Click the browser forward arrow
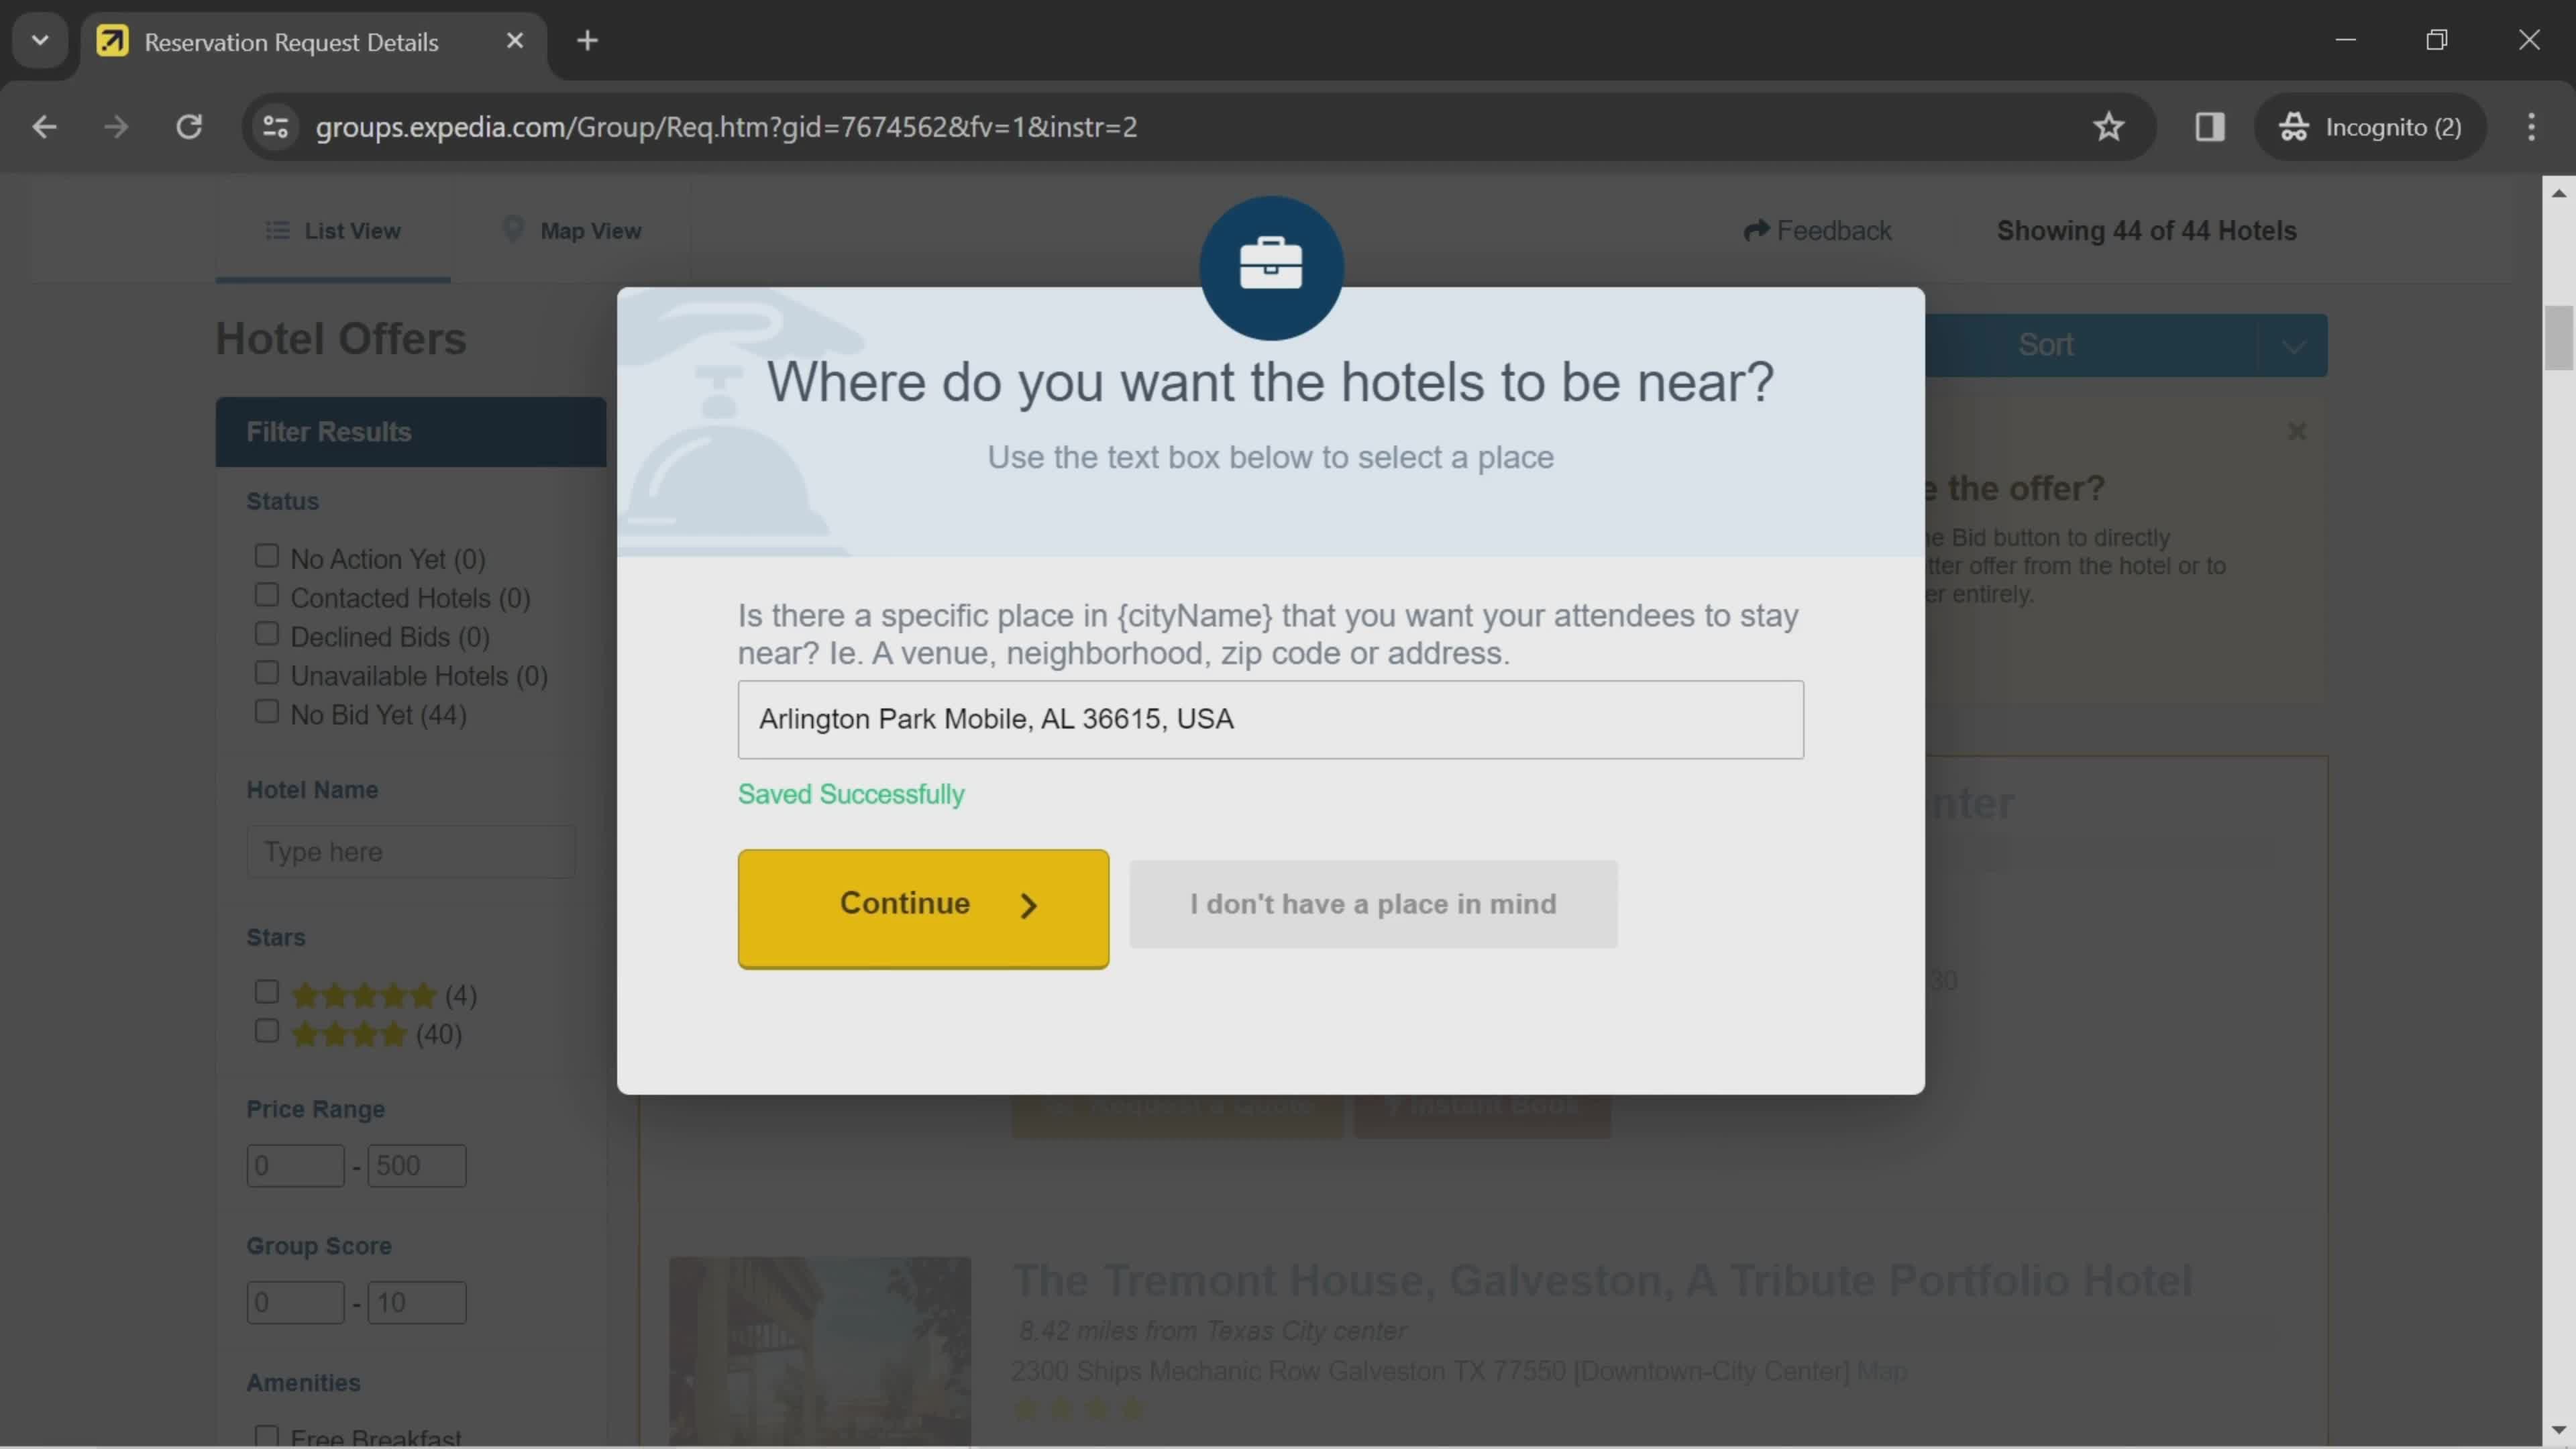The image size is (2576, 1449). [x=116, y=127]
